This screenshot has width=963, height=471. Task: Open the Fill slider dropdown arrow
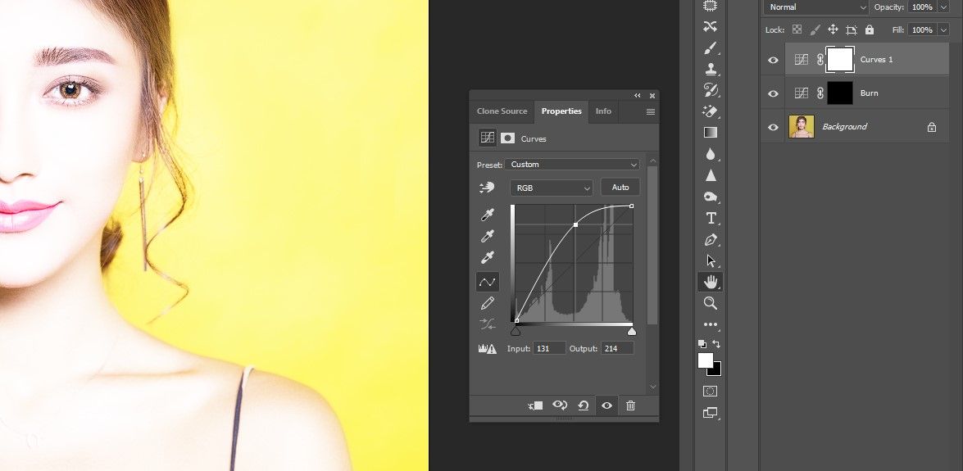tap(943, 29)
